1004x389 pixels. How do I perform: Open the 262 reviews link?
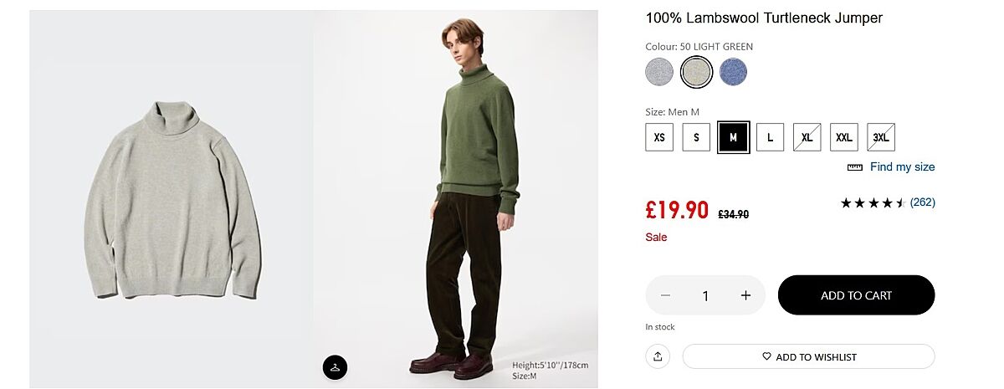coord(922,202)
